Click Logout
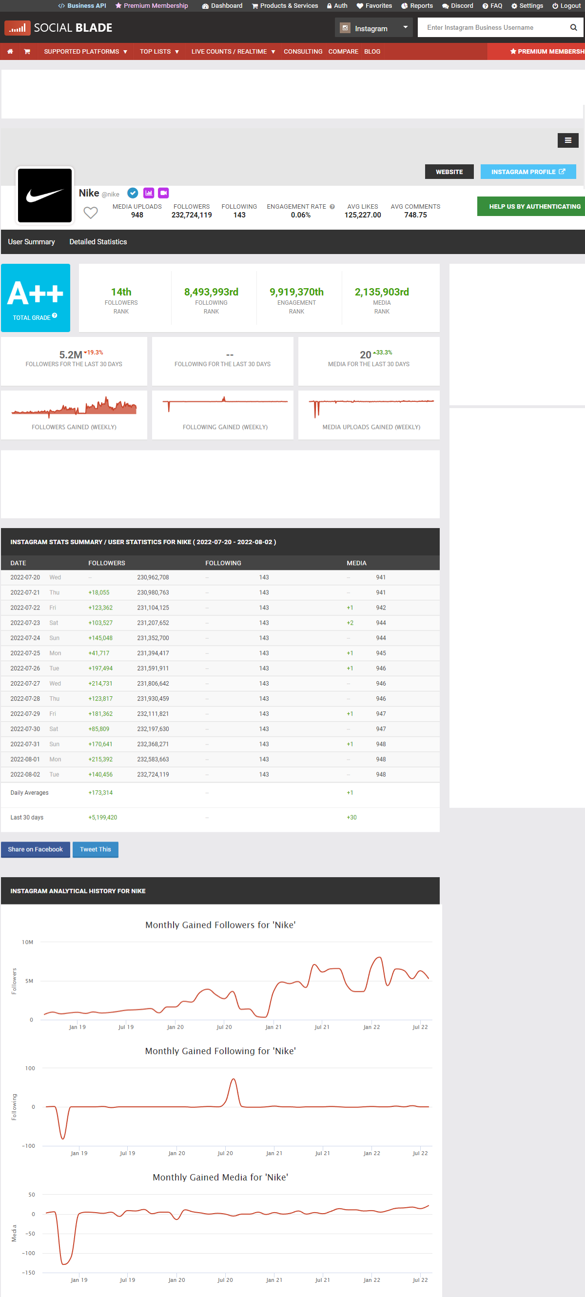585x1297 pixels. pos(566,5)
